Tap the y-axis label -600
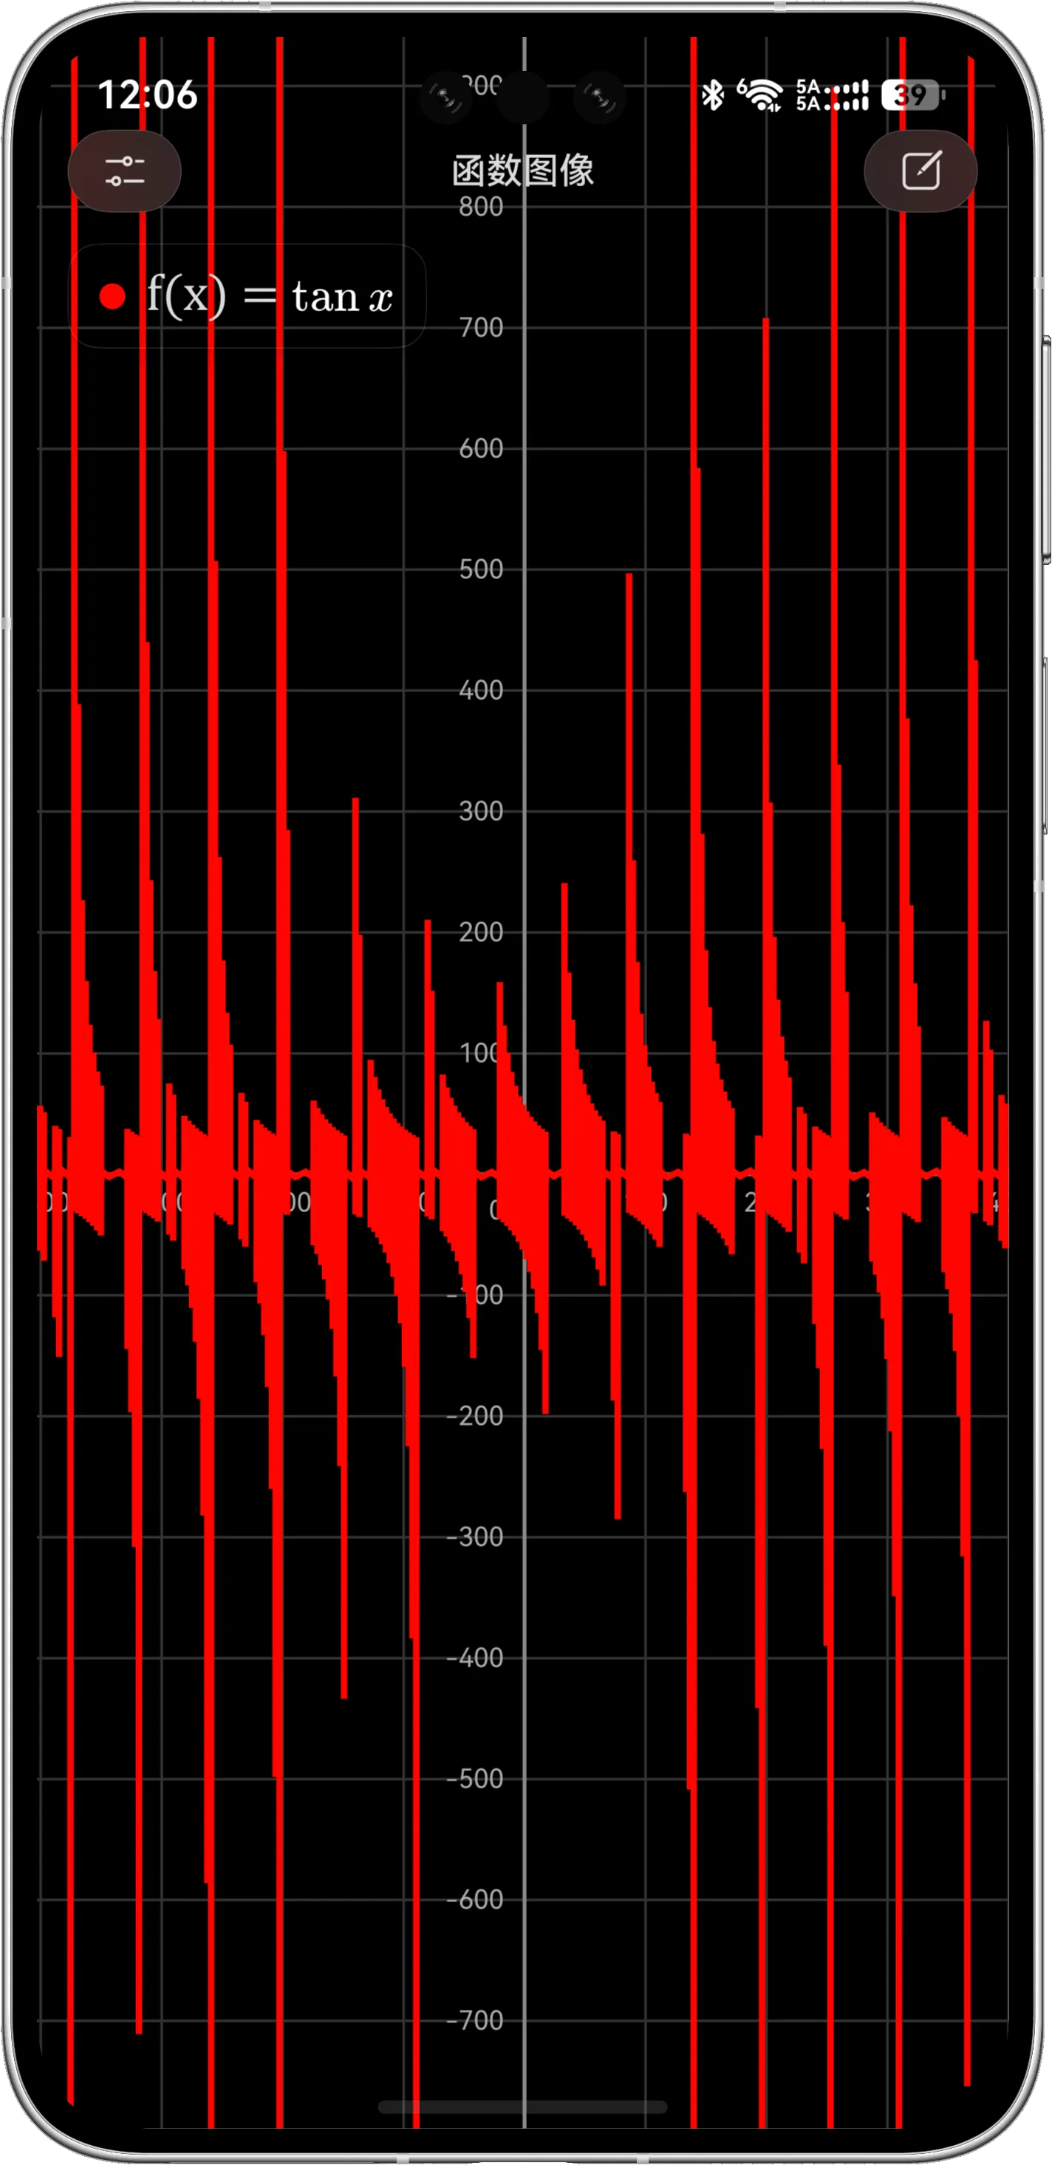This screenshot has width=1052, height=2165. pos(475,1901)
